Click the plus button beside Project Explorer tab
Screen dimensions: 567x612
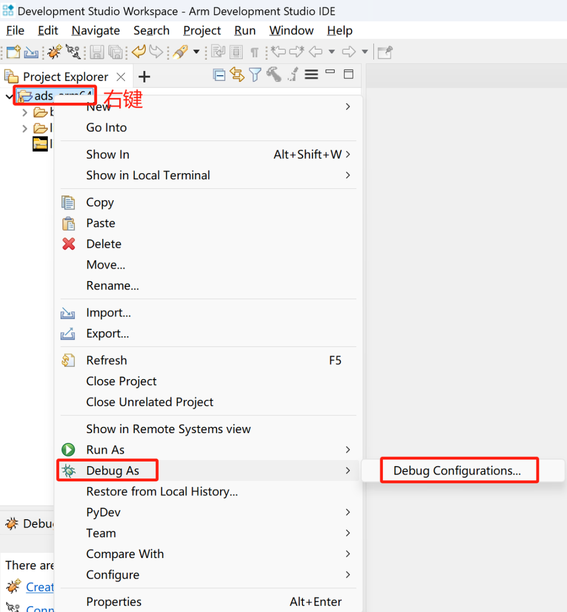tap(144, 77)
